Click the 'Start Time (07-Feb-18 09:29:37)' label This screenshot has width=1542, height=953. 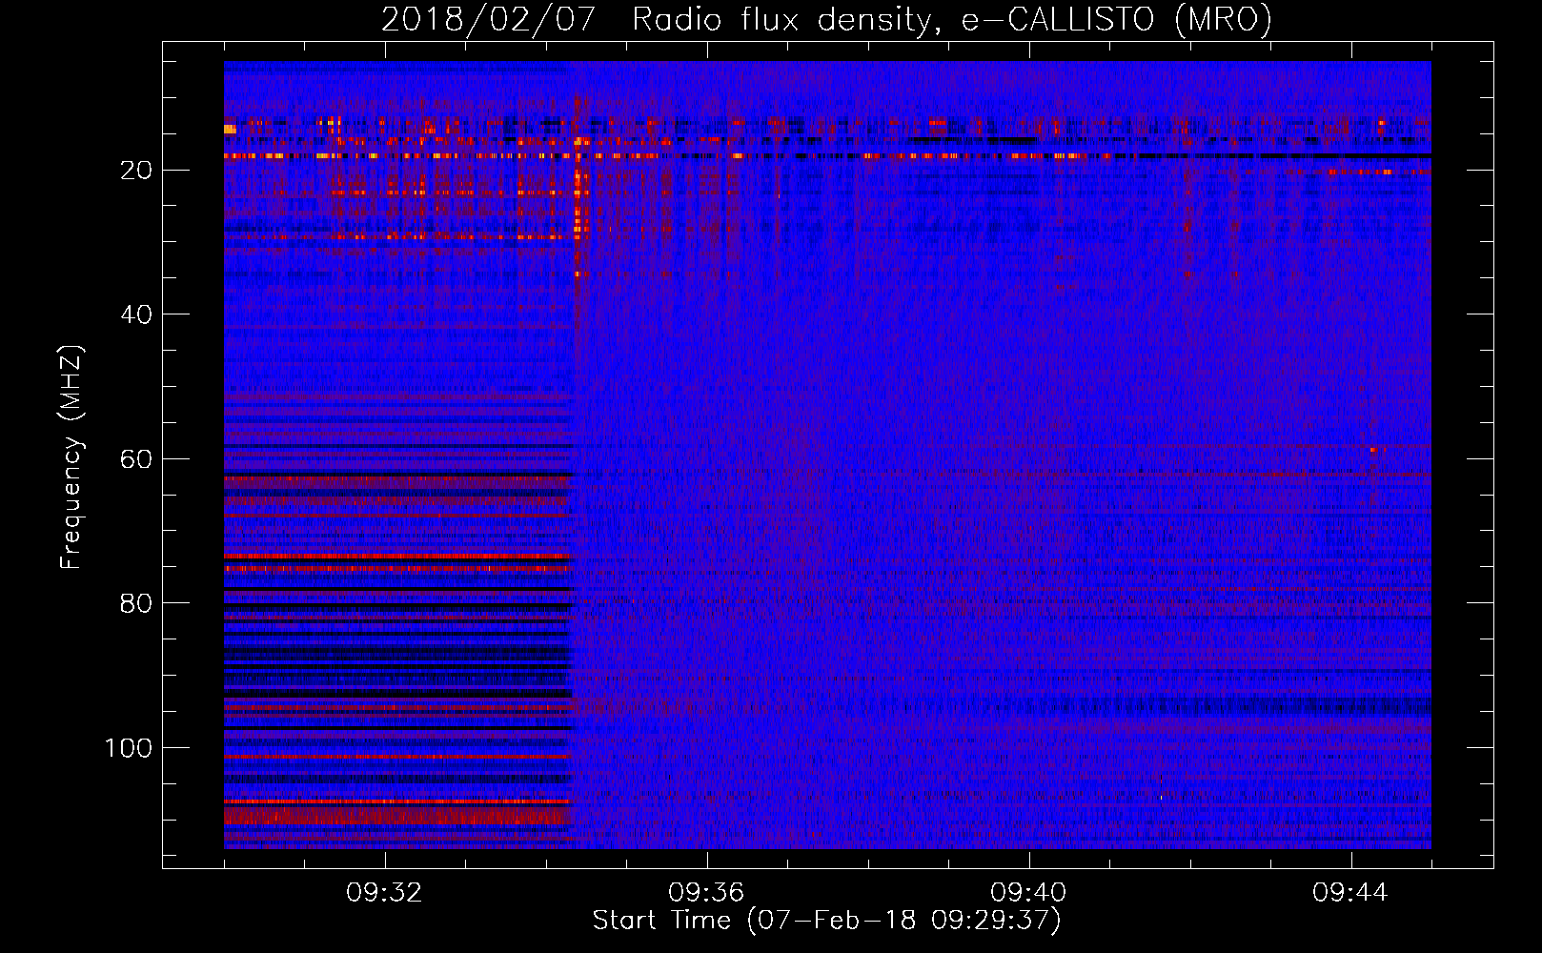tap(826, 921)
